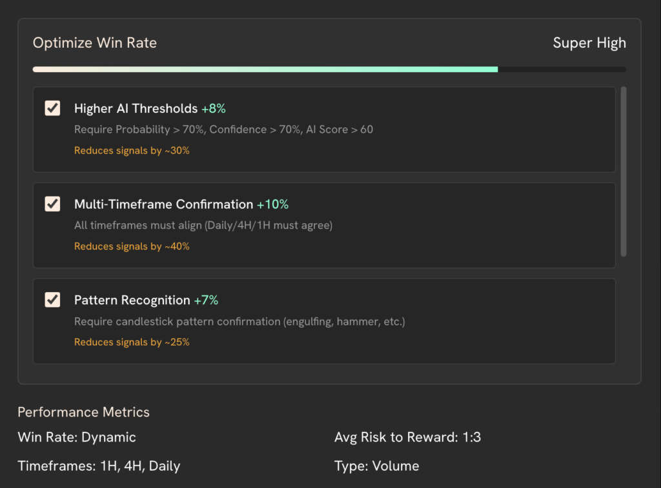Select the Multi-Timeframe Confirmation title
This screenshot has height=488, width=661.
click(x=163, y=204)
